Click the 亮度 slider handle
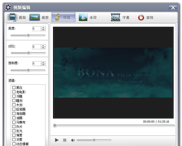Image resolution: width=182 pixels, height=146 pixels. 28,35
